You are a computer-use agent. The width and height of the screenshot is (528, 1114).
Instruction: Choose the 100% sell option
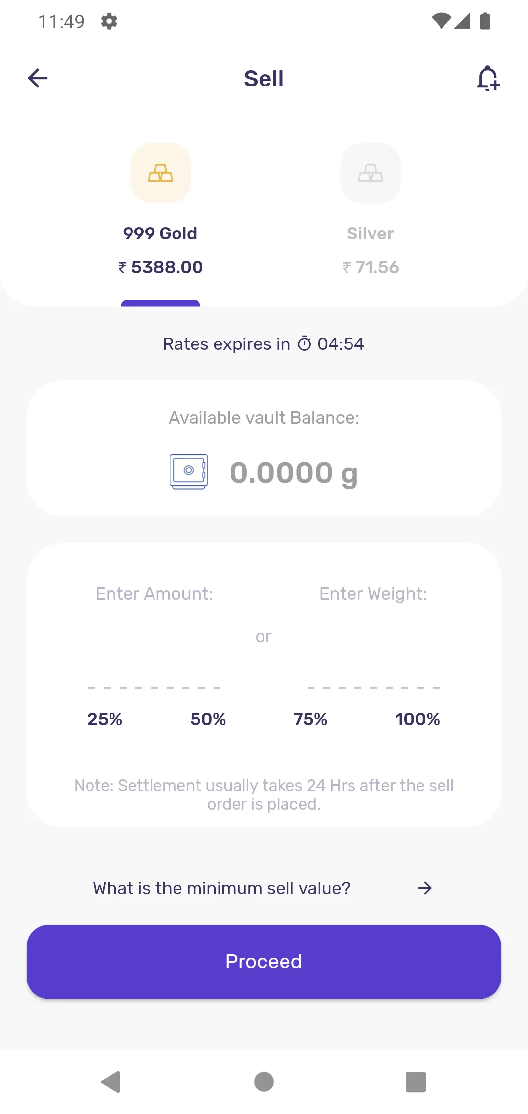[418, 719]
